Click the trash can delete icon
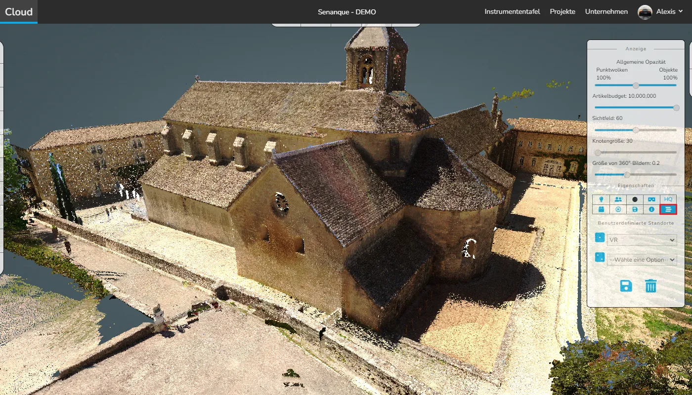Screen dimensions: 692x395 pyautogui.click(x=650, y=285)
